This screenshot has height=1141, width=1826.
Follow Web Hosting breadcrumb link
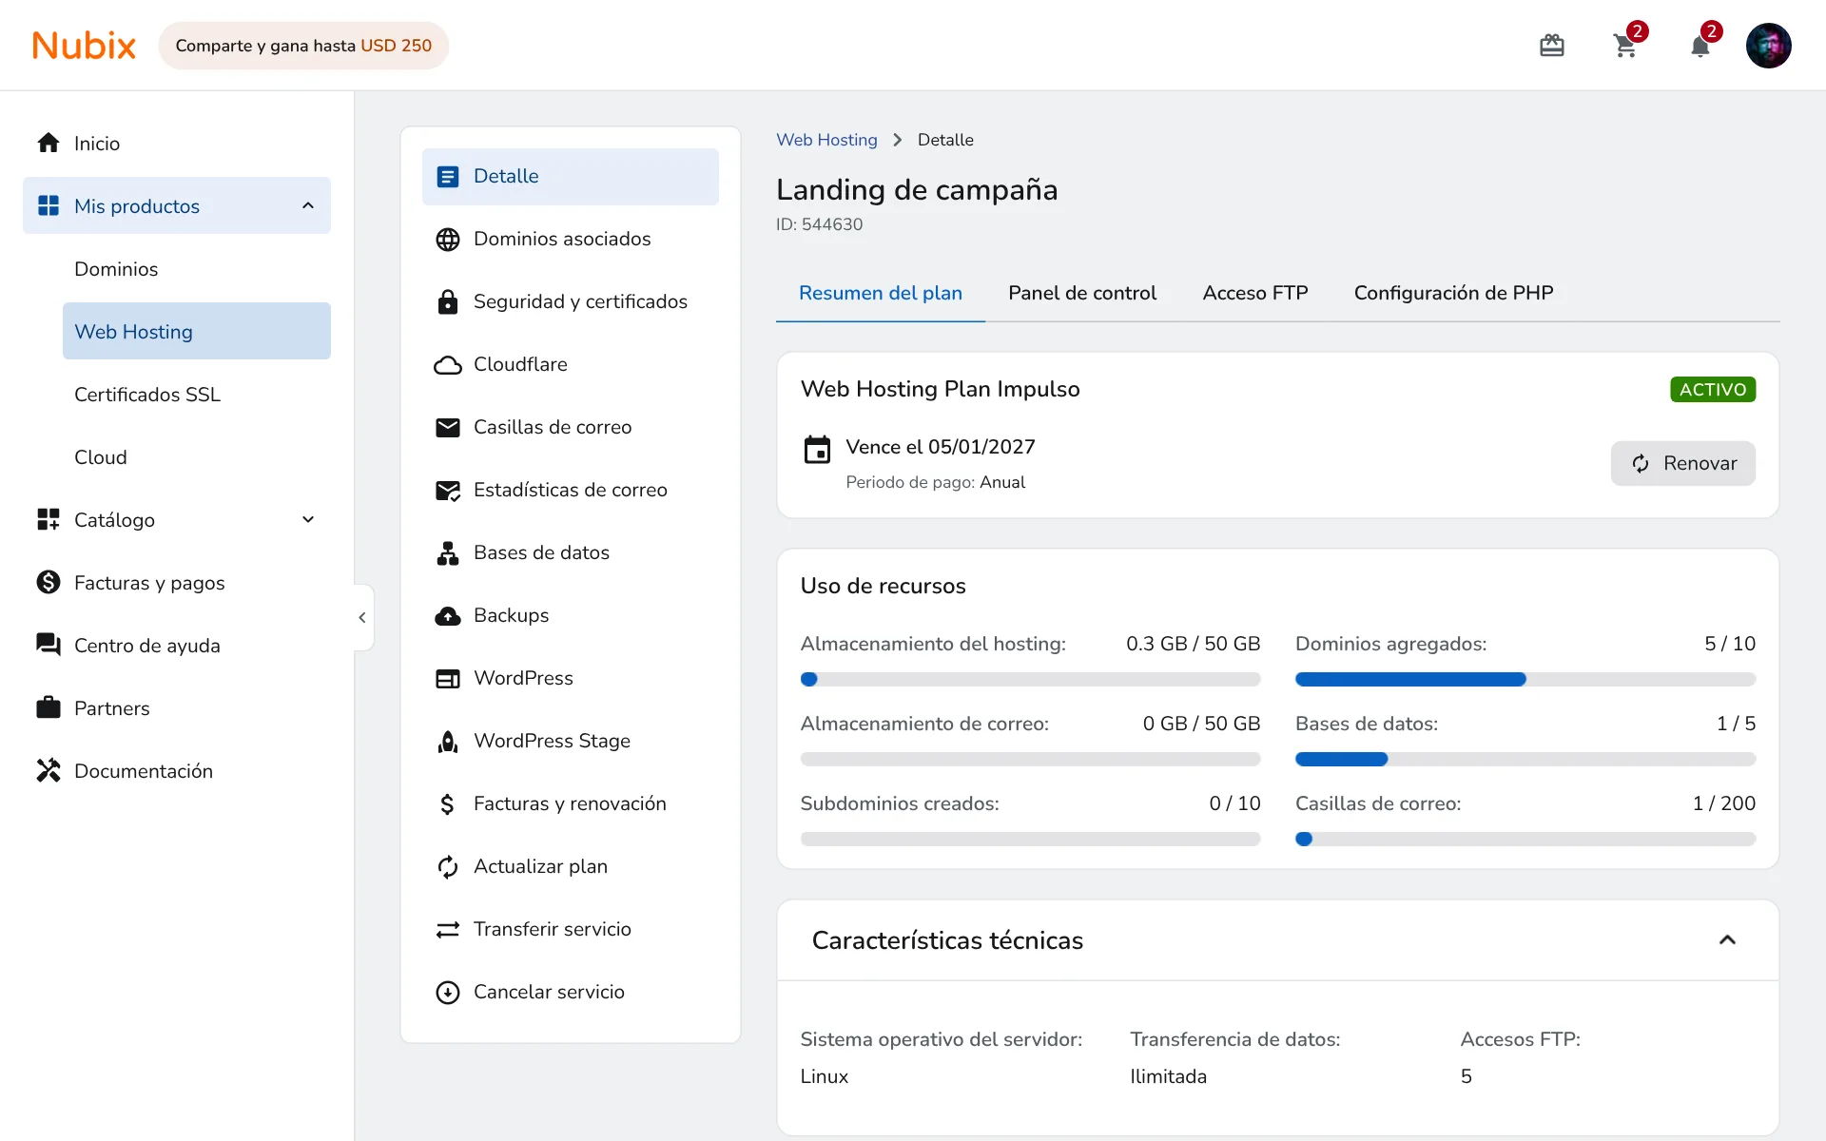tap(826, 140)
